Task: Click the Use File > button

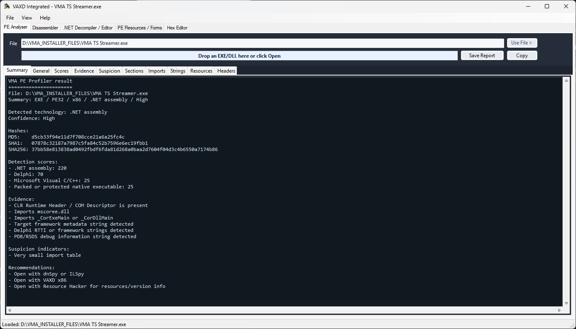Action: pyautogui.click(x=522, y=43)
